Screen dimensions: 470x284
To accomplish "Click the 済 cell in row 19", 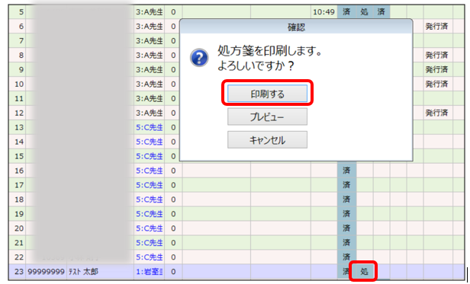I will [x=347, y=214].
